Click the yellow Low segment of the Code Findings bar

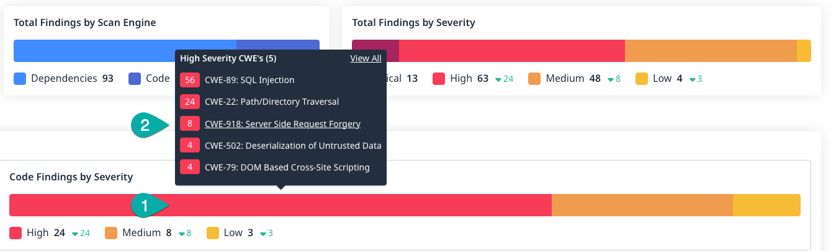point(766,205)
